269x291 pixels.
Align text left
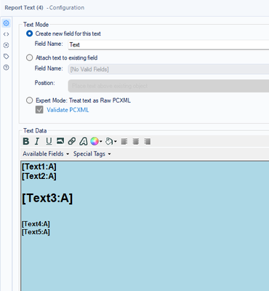[124, 141]
